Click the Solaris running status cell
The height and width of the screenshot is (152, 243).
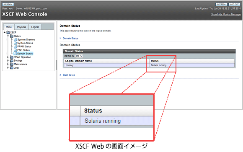coord(192,65)
